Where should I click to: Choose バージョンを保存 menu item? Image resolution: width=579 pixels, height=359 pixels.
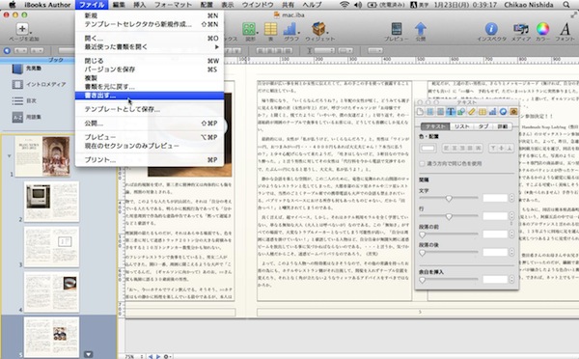150,69
